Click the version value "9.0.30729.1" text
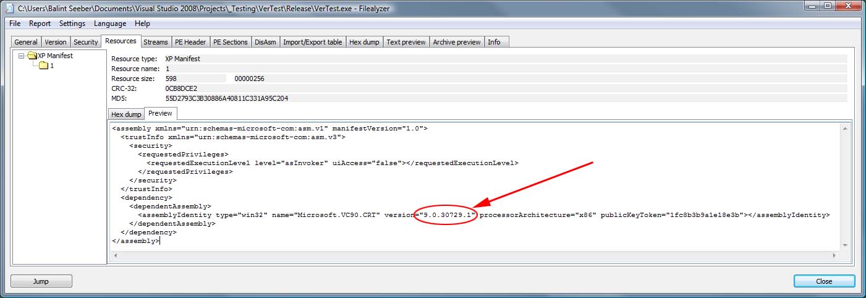The width and height of the screenshot is (866, 298). click(x=446, y=215)
